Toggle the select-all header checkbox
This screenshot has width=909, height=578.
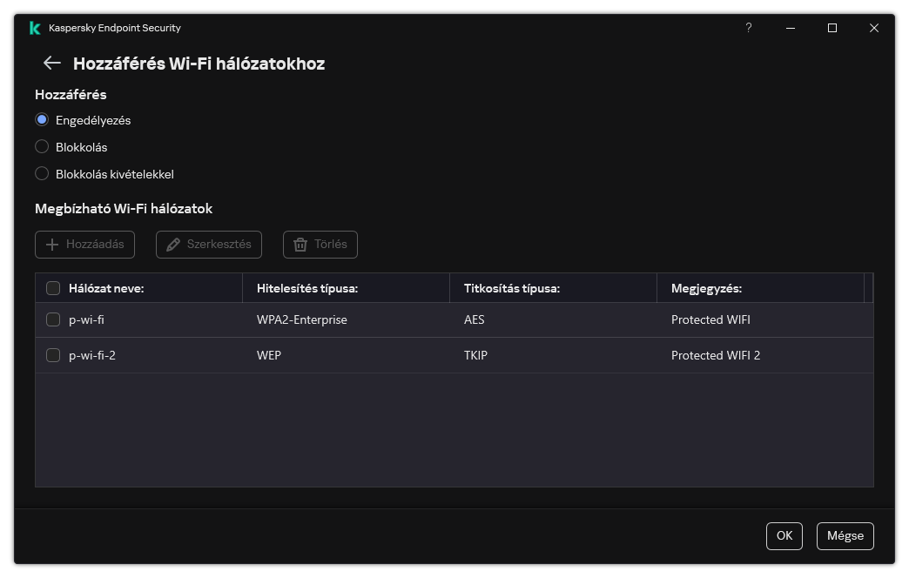(x=53, y=288)
